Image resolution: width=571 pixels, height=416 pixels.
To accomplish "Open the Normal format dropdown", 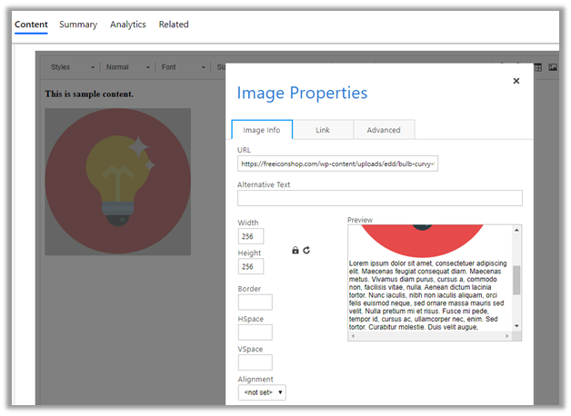I will pyautogui.click(x=125, y=67).
